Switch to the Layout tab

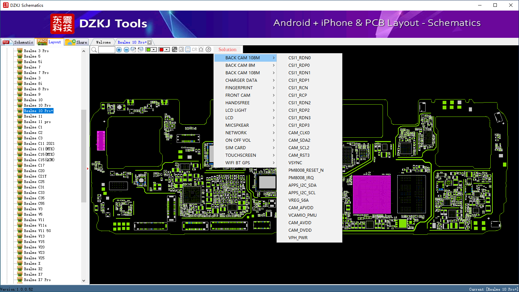49,42
